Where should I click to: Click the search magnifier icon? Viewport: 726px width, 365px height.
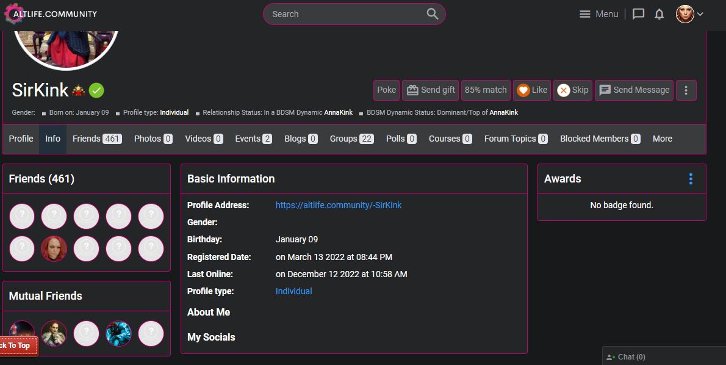pyautogui.click(x=432, y=14)
